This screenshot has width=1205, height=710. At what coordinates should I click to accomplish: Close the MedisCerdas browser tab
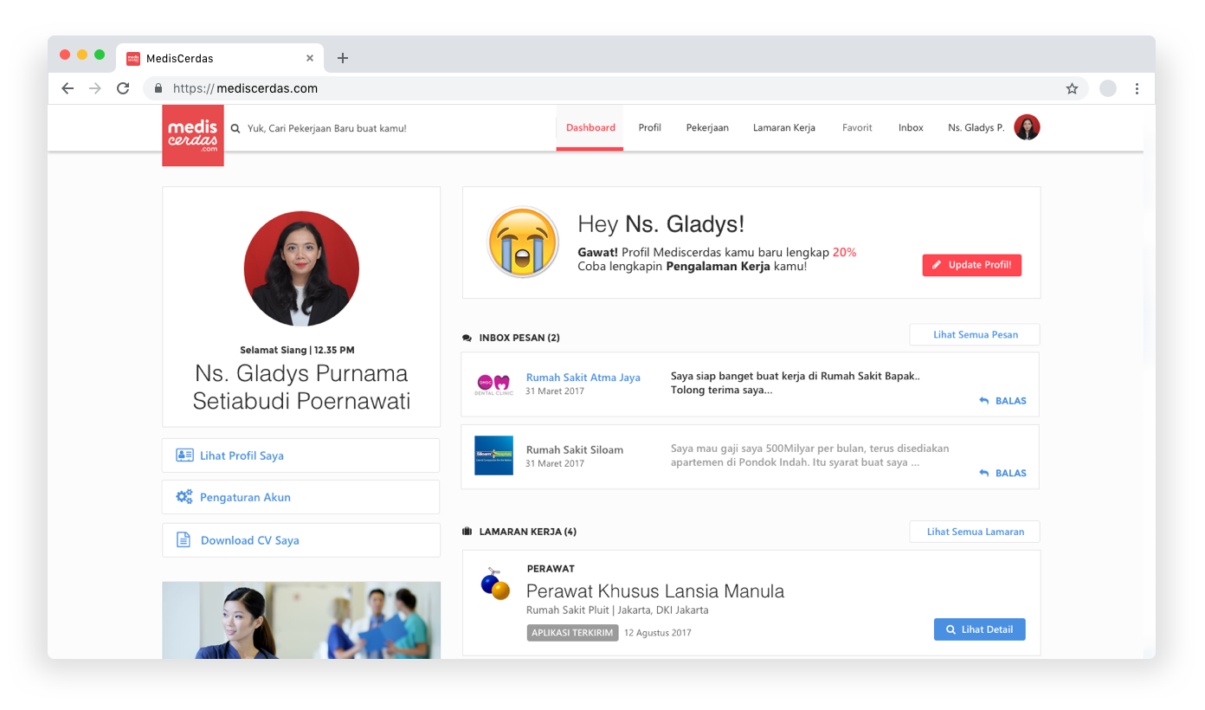click(310, 58)
